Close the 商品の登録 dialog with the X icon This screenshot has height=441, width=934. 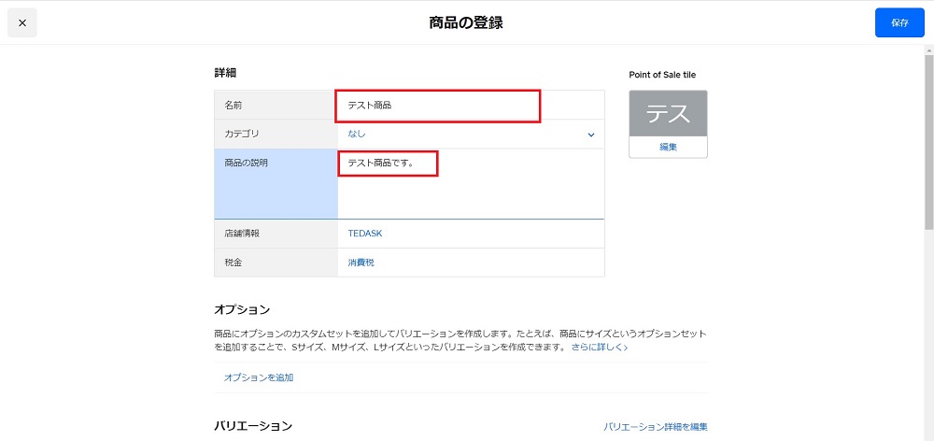(x=22, y=22)
